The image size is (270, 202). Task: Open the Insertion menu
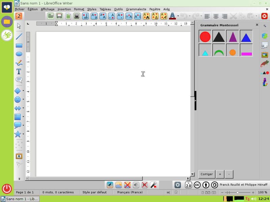click(x=64, y=9)
